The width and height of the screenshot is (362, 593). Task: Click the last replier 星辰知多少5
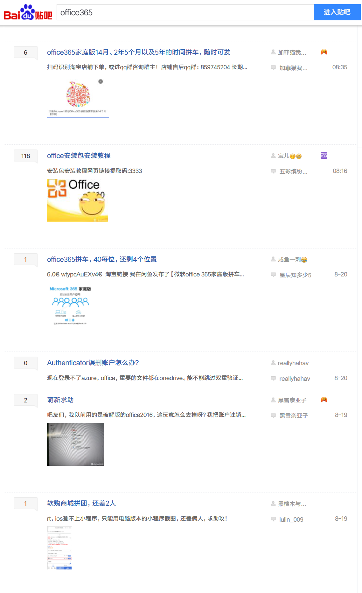coord(295,275)
